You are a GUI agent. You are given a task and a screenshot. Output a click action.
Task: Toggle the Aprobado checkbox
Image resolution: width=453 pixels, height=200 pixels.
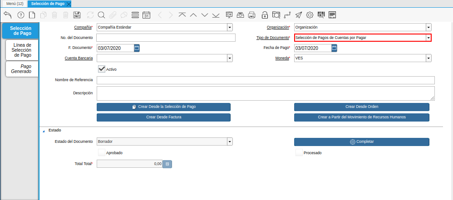[101, 152]
